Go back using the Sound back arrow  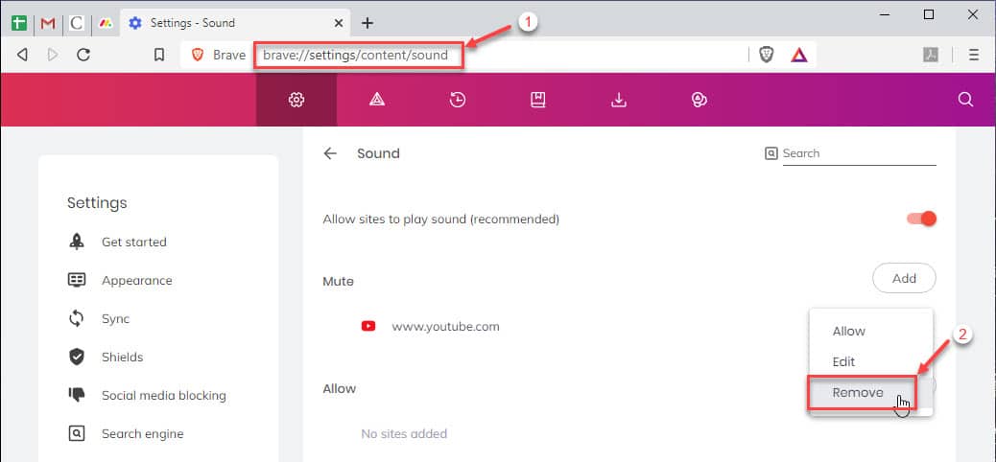[x=330, y=153]
